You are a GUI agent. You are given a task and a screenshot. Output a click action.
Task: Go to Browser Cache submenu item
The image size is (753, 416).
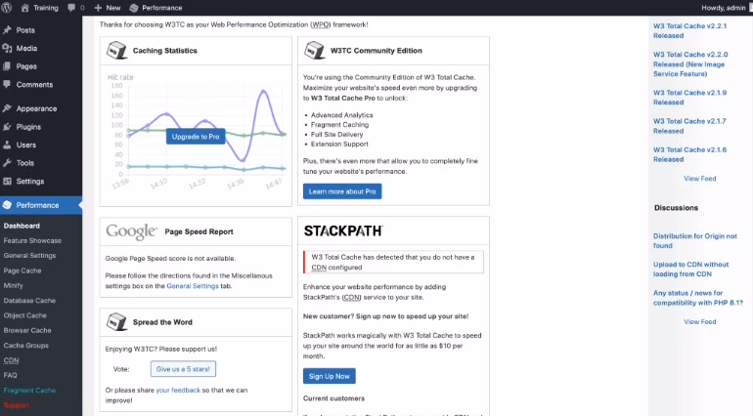click(x=27, y=330)
